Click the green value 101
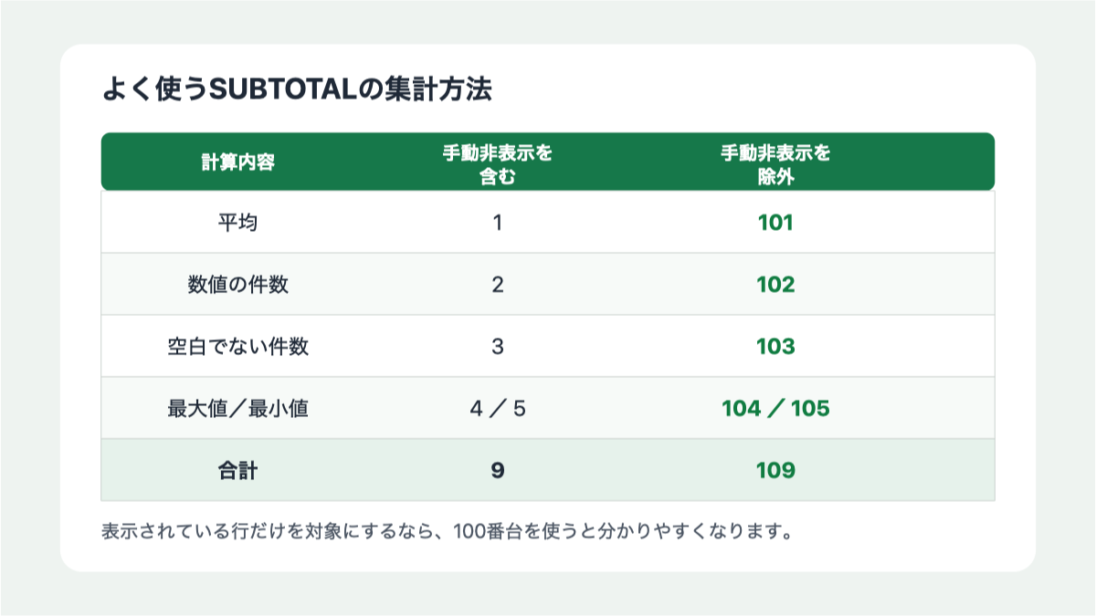This screenshot has height=616, width=1096. pyautogui.click(x=775, y=222)
